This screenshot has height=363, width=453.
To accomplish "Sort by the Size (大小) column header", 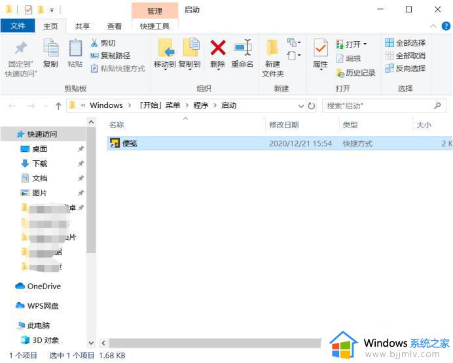I will tap(424, 125).
